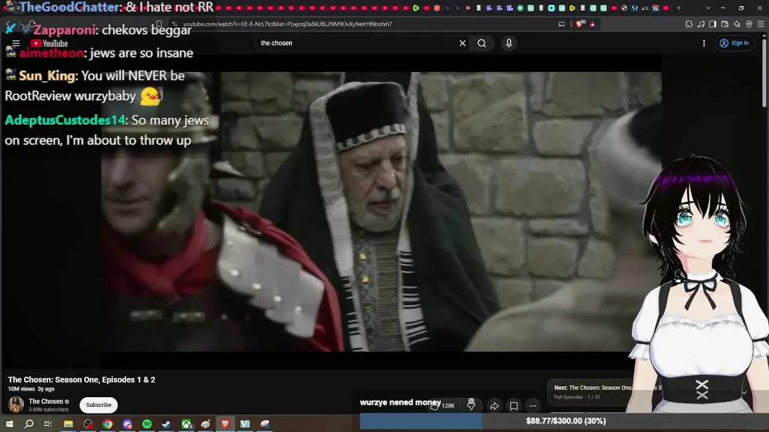Open YouTube settings three-dot menu
This screenshot has width=769, height=432.
[704, 43]
